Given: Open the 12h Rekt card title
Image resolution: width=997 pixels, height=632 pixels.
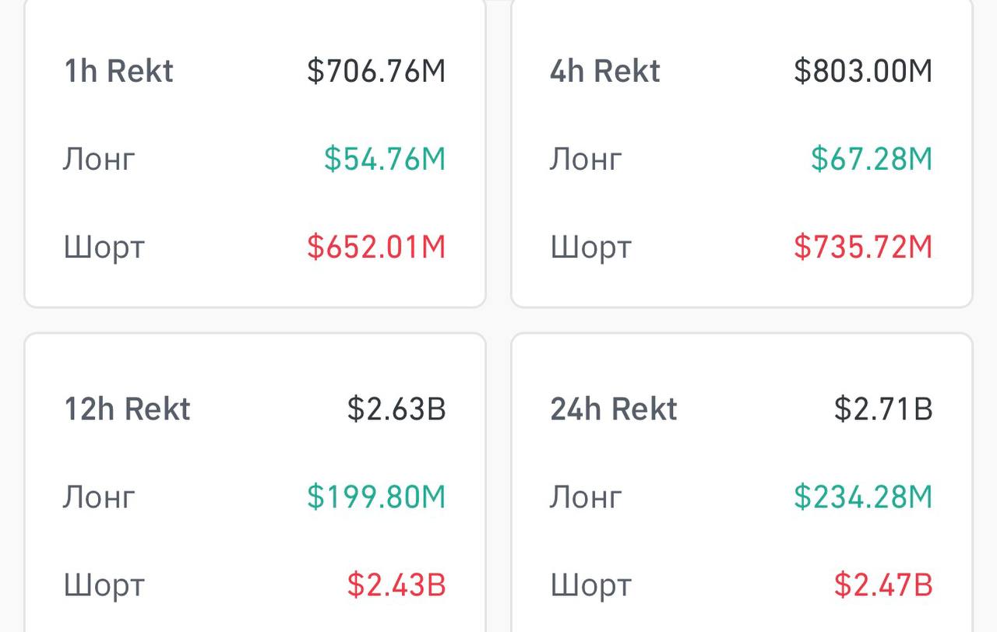Looking at the screenshot, I should click(x=127, y=409).
